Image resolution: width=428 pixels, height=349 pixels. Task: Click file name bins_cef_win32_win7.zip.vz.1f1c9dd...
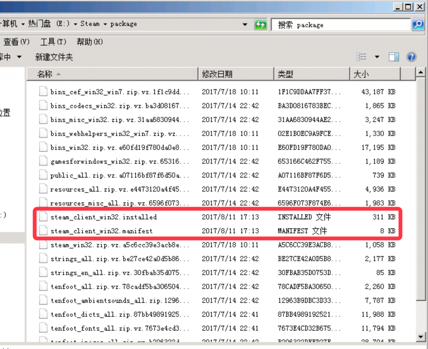click(x=120, y=92)
